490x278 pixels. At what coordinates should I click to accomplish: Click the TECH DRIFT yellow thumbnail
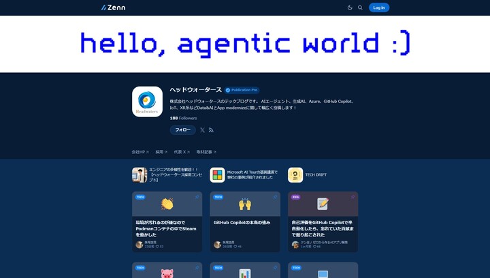click(x=295, y=175)
